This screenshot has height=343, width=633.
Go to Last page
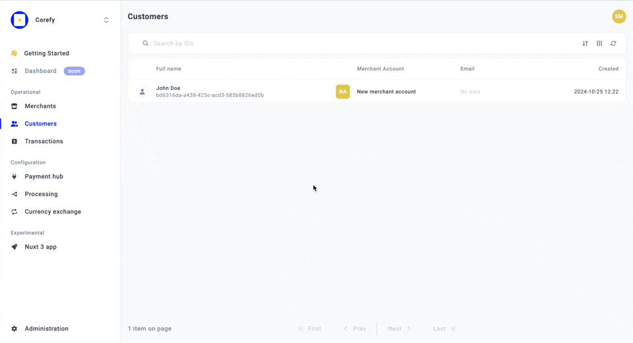pos(444,329)
